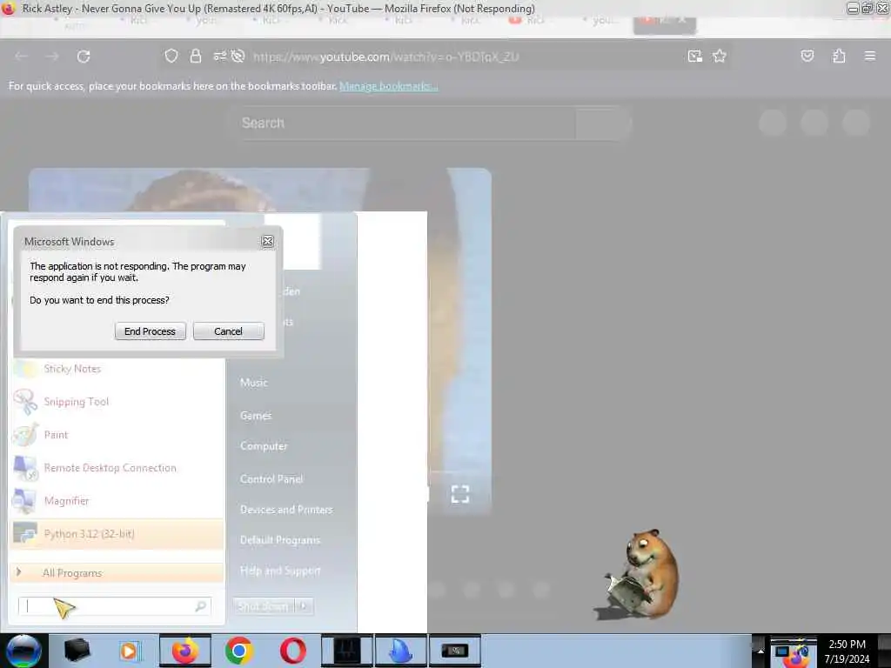Click the magnifier icon in the Start search box
Image resolution: width=891 pixels, height=668 pixels.
[x=200, y=606]
